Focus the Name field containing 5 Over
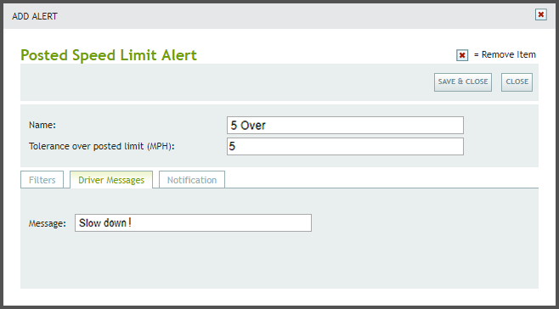 (x=345, y=125)
